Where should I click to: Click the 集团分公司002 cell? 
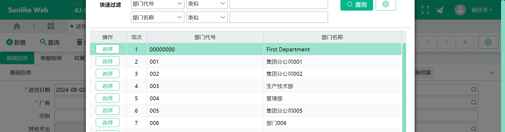pyautogui.click(x=332, y=74)
